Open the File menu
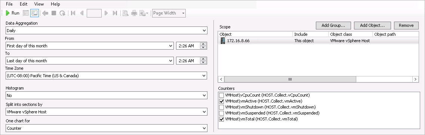 [x=9, y=4]
